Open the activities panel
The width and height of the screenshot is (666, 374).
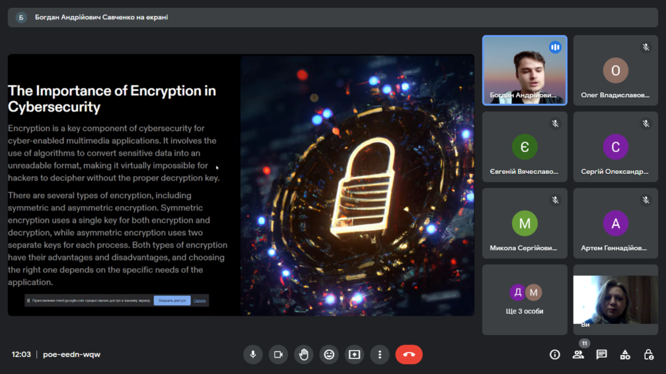point(625,355)
